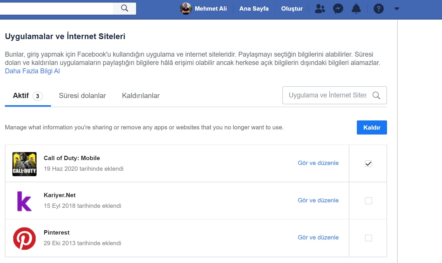Go to Ana Sayfa in top bar
The width and height of the screenshot is (442, 263).
tap(254, 9)
